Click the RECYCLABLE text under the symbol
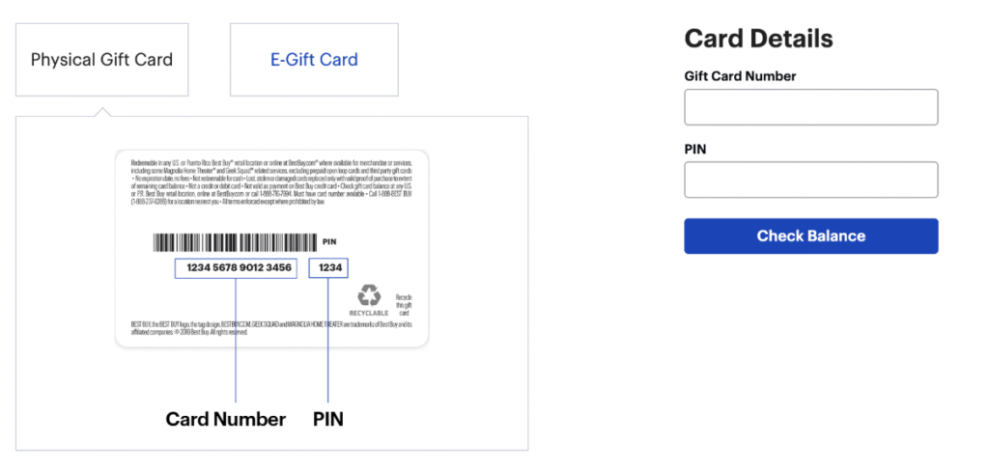The image size is (989, 471). [x=369, y=314]
